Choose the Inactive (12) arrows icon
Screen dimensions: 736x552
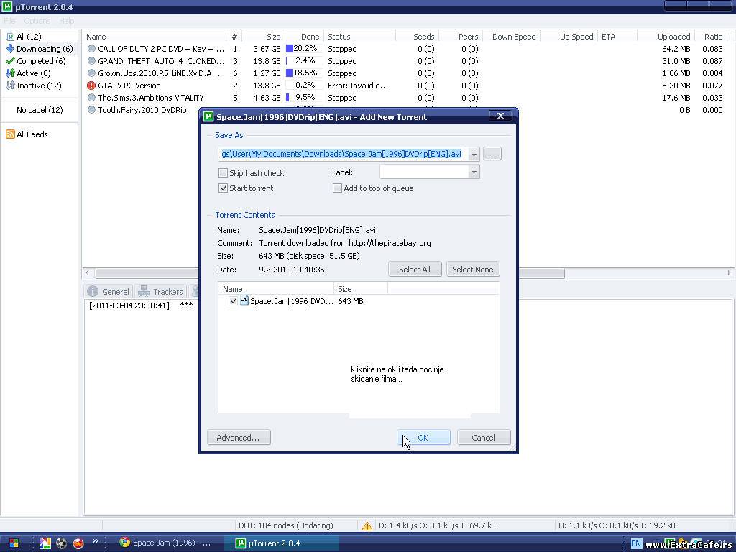coord(10,86)
